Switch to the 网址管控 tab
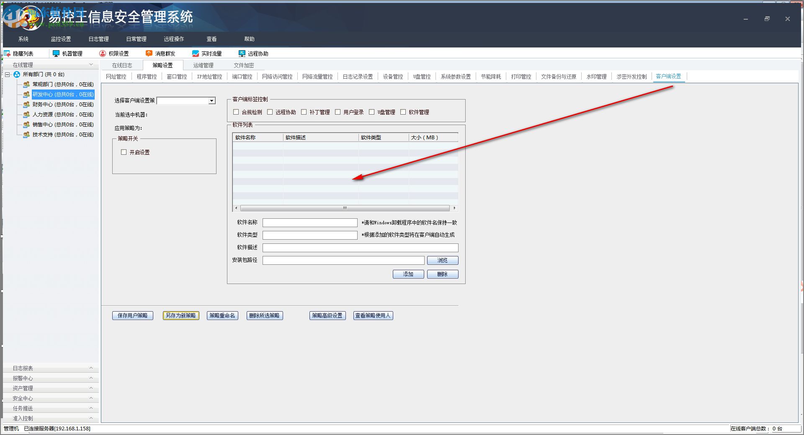This screenshot has width=804, height=435. (x=116, y=77)
